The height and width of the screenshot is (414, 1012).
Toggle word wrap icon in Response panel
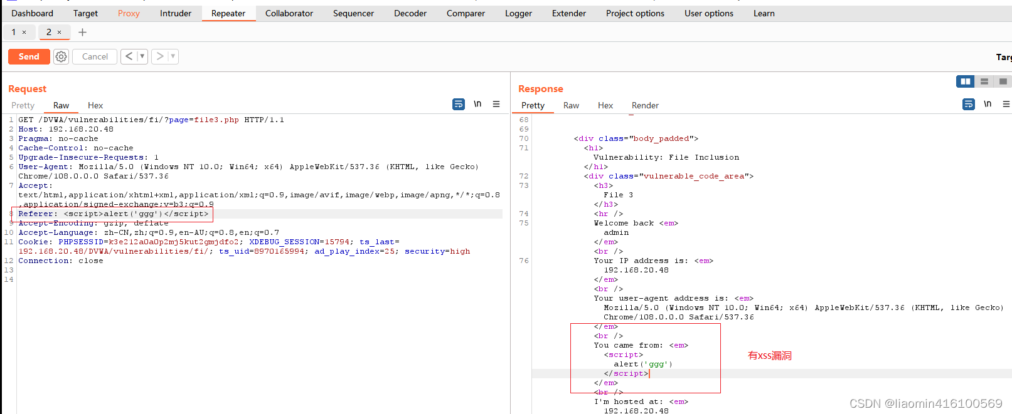(x=969, y=104)
